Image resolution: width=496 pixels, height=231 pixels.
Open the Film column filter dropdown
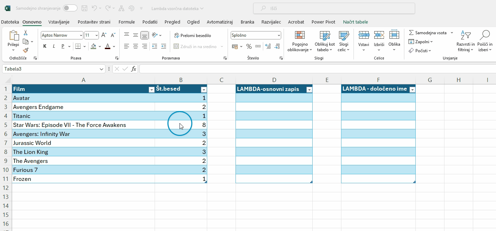151,90
